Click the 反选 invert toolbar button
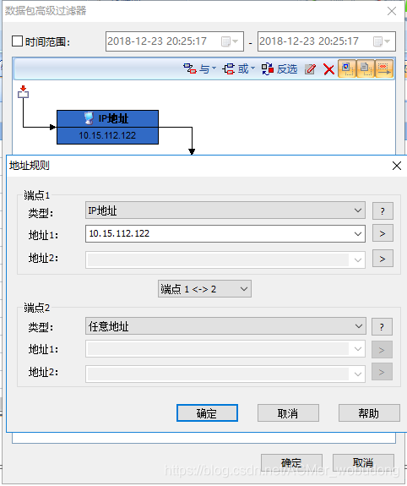 pyautogui.click(x=279, y=68)
